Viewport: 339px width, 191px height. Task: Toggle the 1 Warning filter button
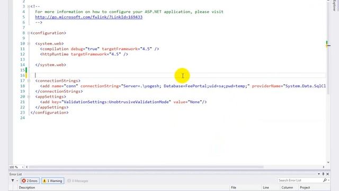click(x=53, y=181)
